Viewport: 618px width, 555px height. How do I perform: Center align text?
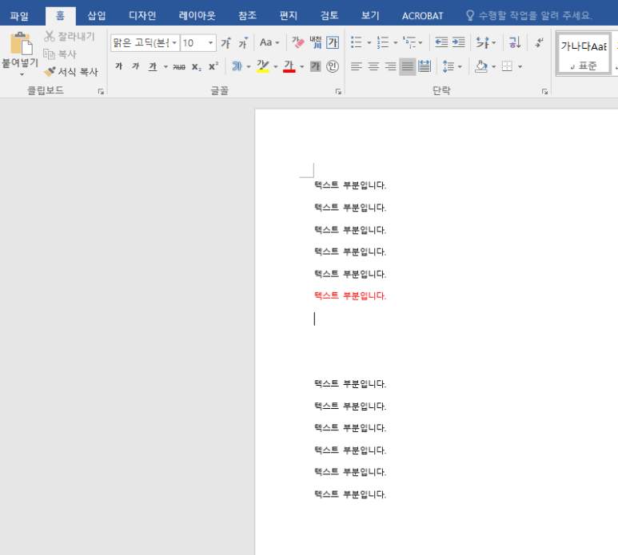coord(373,66)
